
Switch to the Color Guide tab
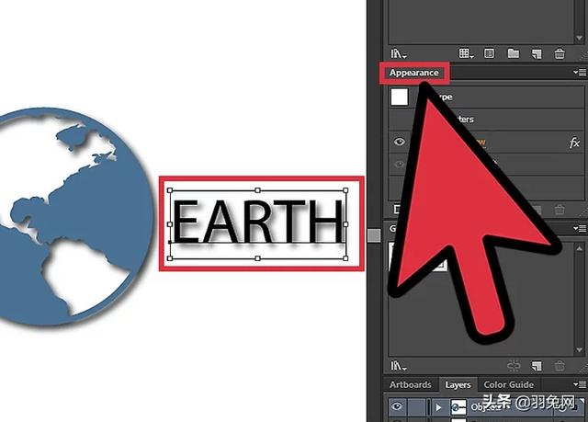508,385
